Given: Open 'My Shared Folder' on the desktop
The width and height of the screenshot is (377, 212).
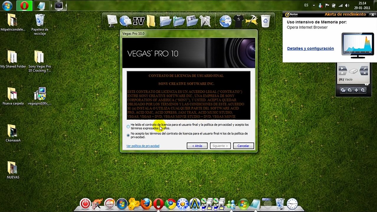Looking at the screenshot, I should pos(13,59).
